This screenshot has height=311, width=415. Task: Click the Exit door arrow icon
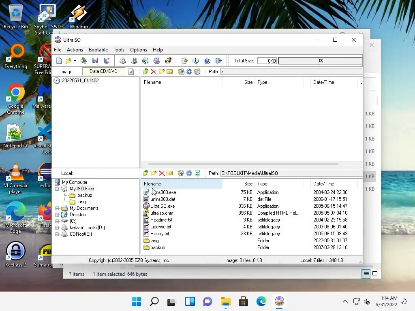point(218,61)
